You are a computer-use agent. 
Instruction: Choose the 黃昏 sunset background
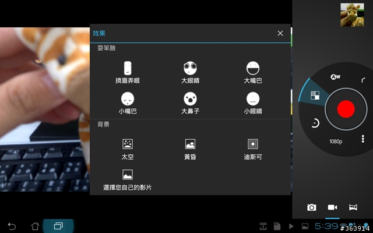[190, 149]
